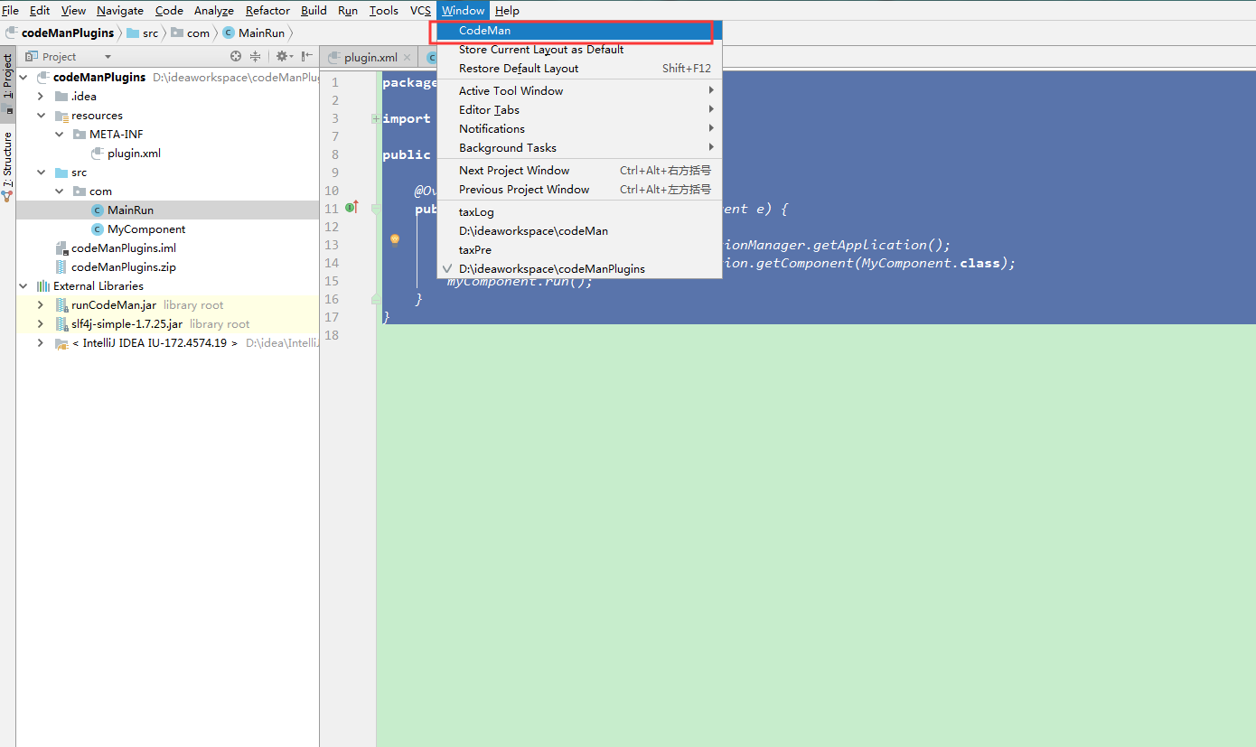
Task: Open the File menu
Action: (10, 10)
